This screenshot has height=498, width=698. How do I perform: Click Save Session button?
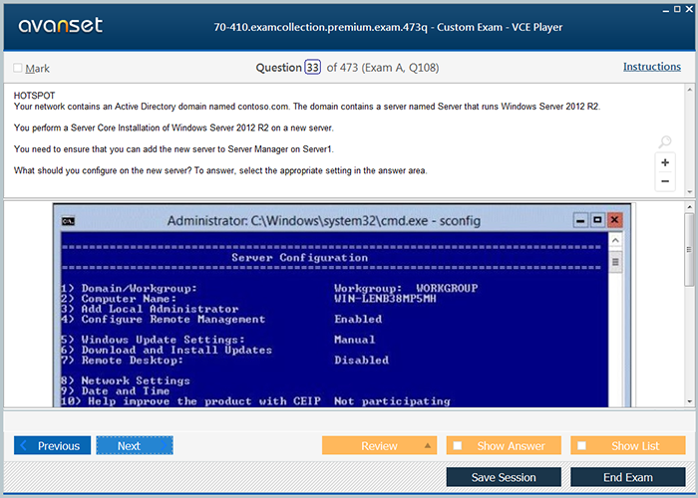[504, 477]
